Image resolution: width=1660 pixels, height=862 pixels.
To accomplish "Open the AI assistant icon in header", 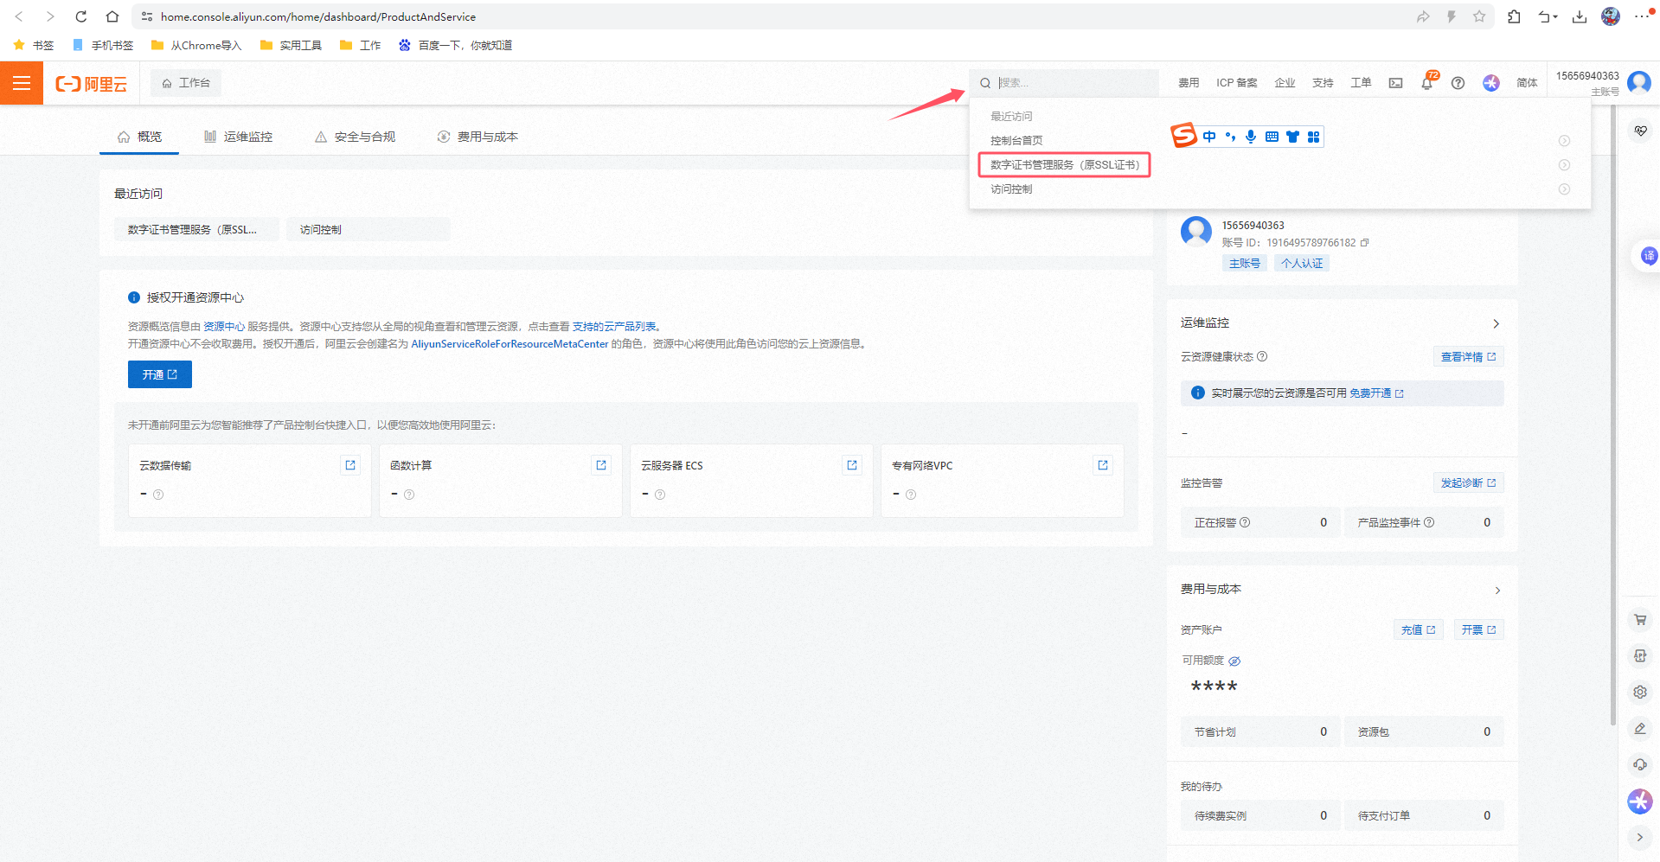I will pyautogui.click(x=1490, y=83).
